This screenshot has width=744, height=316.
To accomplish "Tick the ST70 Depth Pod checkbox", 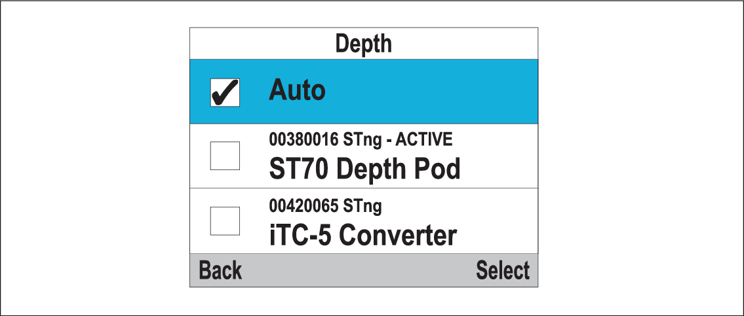I will pos(224,156).
